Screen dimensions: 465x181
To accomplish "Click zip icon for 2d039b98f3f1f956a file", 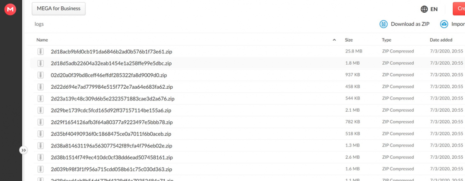I will (x=40, y=169).
